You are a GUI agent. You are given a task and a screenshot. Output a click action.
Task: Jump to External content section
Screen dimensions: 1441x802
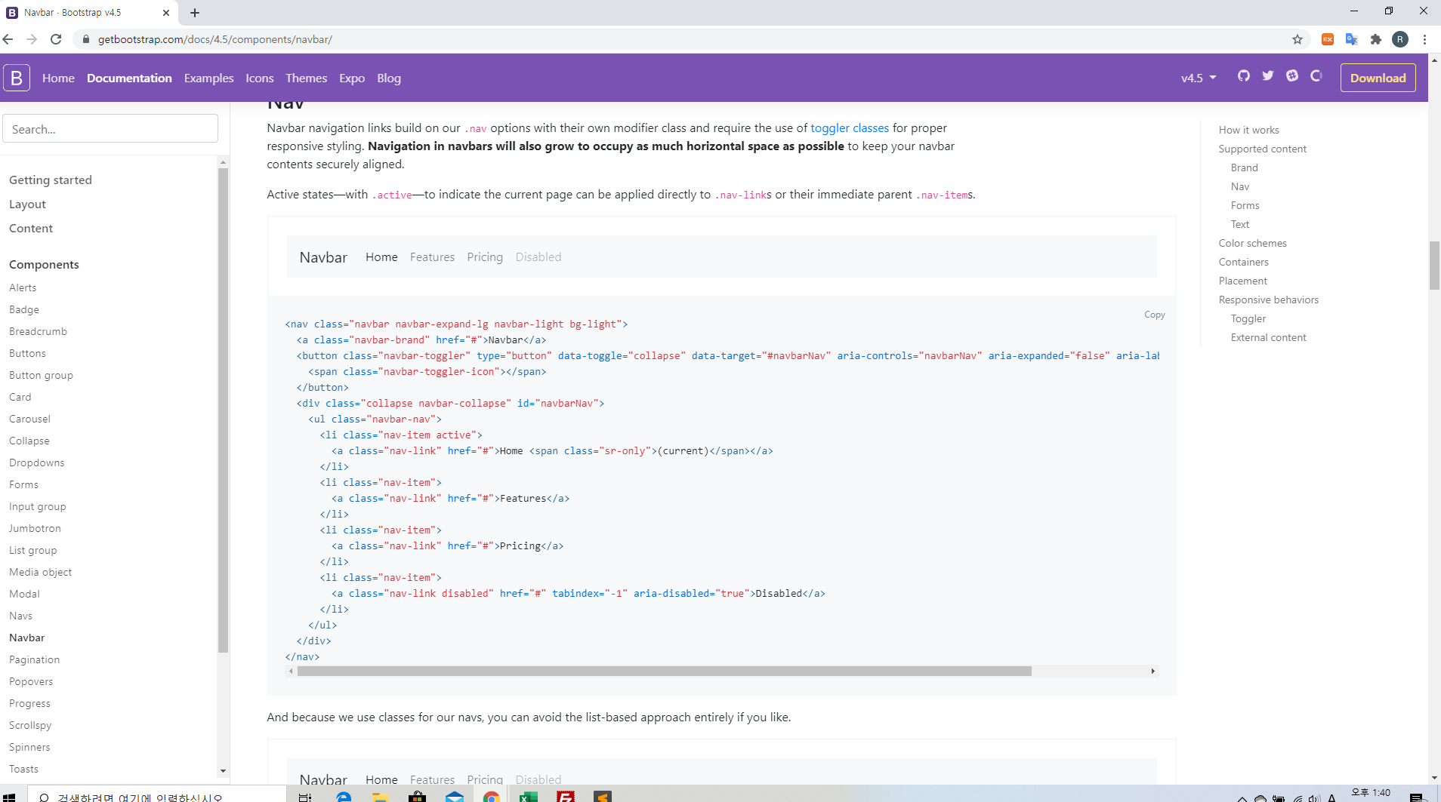(x=1268, y=337)
